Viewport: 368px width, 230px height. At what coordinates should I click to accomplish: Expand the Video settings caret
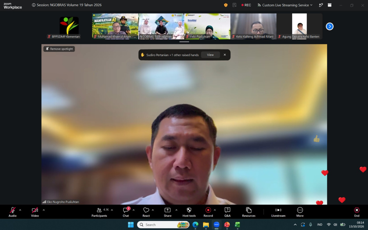[x=44, y=210]
